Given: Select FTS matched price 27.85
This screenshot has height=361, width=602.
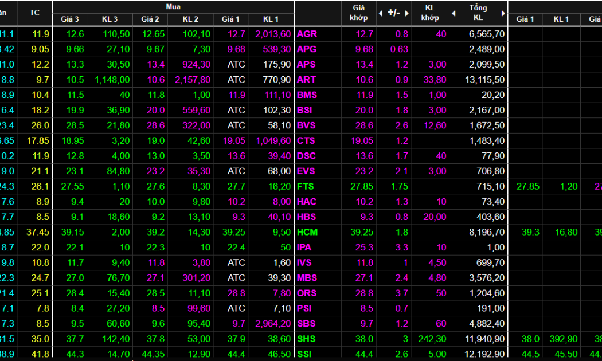Looking at the screenshot, I should tap(362, 186).
